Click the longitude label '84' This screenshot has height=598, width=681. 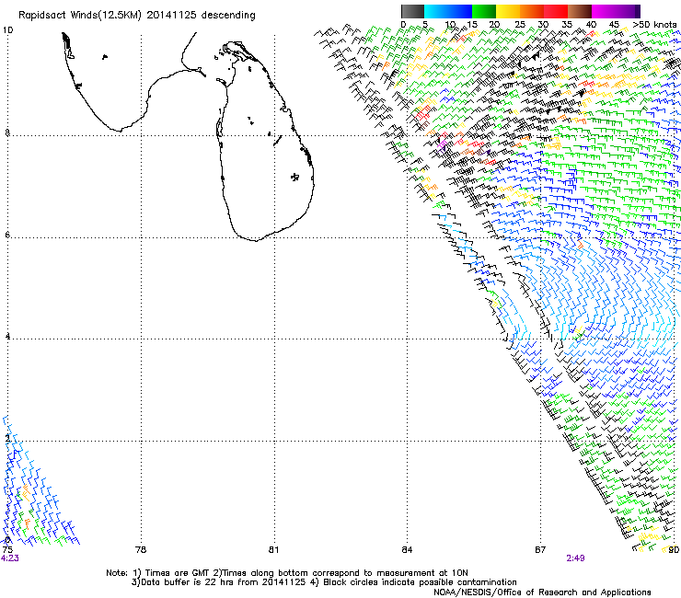pyautogui.click(x=407, y=550)
